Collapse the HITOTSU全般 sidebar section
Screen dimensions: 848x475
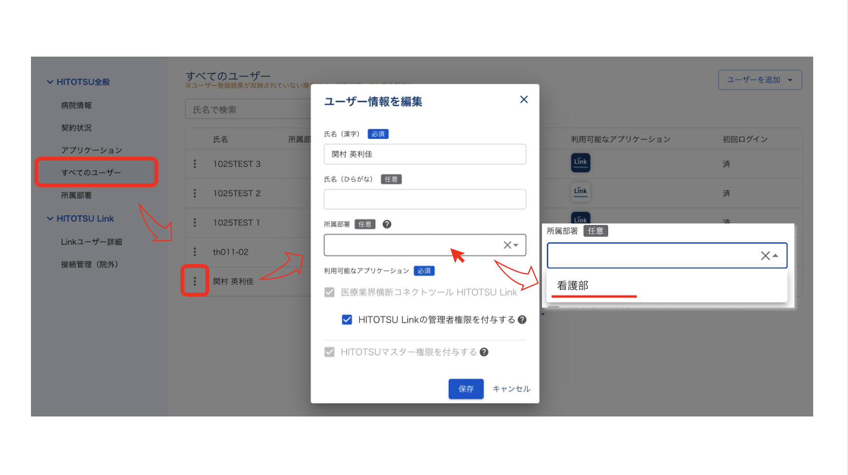[x=50, y=82]
